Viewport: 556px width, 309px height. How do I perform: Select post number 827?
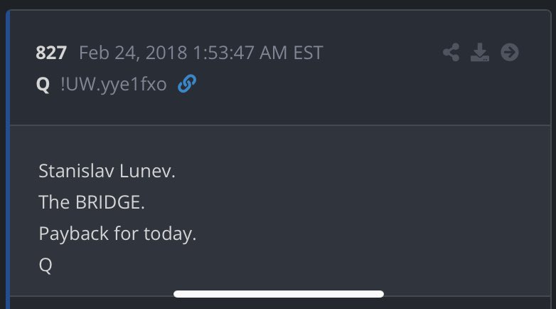click(53, 53)
